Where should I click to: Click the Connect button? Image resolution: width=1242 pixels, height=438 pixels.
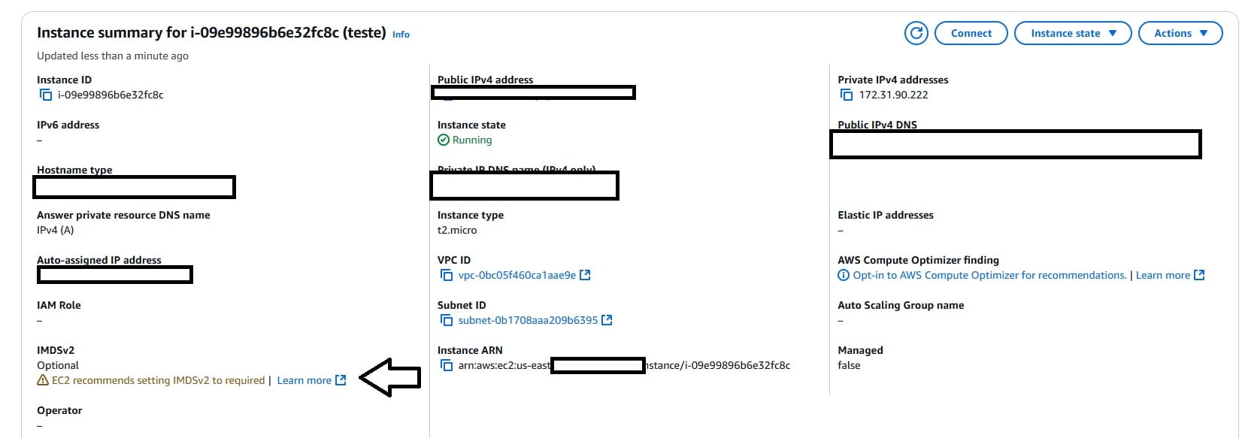[x=971, y=33]
